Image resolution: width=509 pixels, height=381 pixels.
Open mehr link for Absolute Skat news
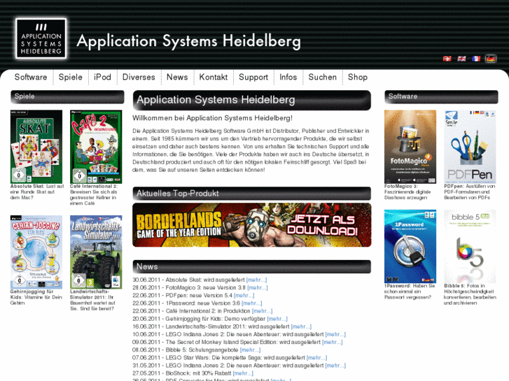click(x=256, y=280)
